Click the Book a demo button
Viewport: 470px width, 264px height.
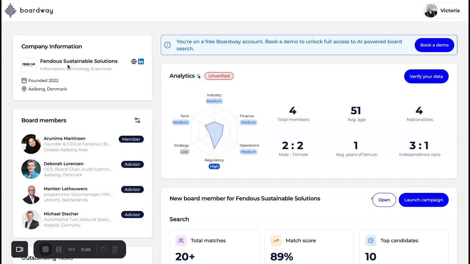click(434, 45)
